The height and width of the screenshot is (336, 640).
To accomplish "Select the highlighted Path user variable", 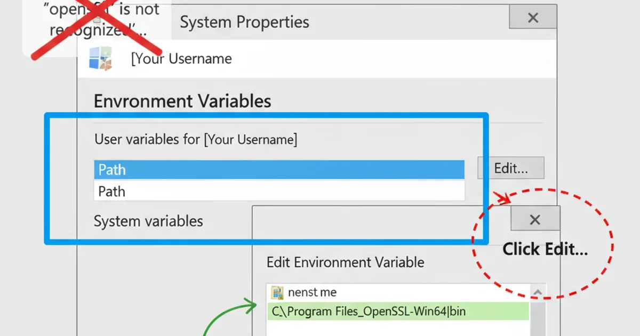I will coord(278,170).
